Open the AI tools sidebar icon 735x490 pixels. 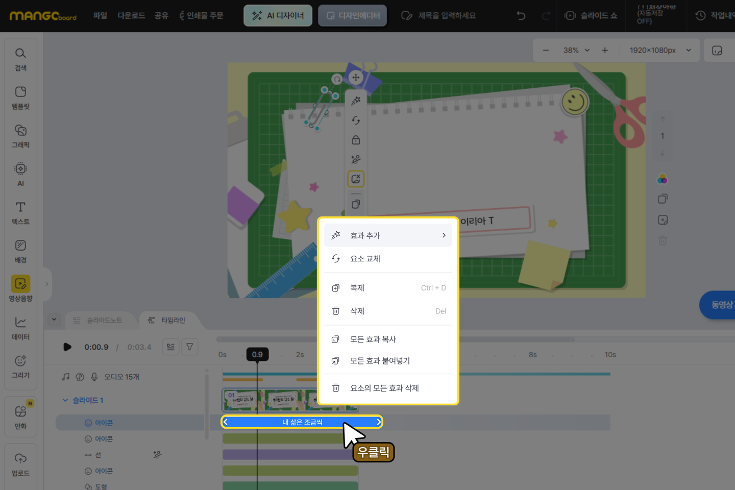[20, 174]
